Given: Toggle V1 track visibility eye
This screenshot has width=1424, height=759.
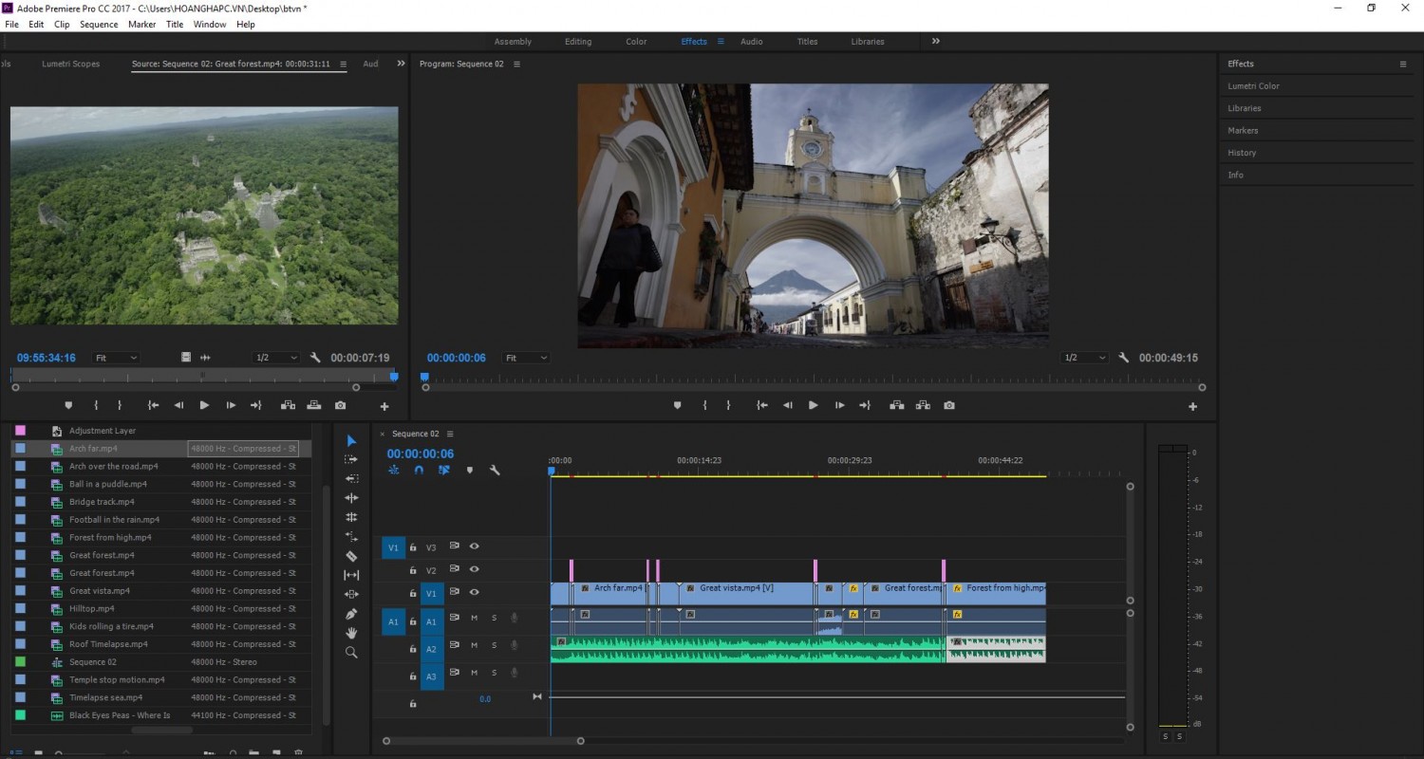Looking at the screenshot, I should [x=474, y=592].
